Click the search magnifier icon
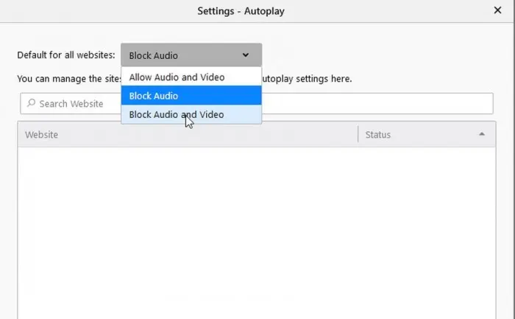Viewport: 515px width, 319px height. click(31, 103)
